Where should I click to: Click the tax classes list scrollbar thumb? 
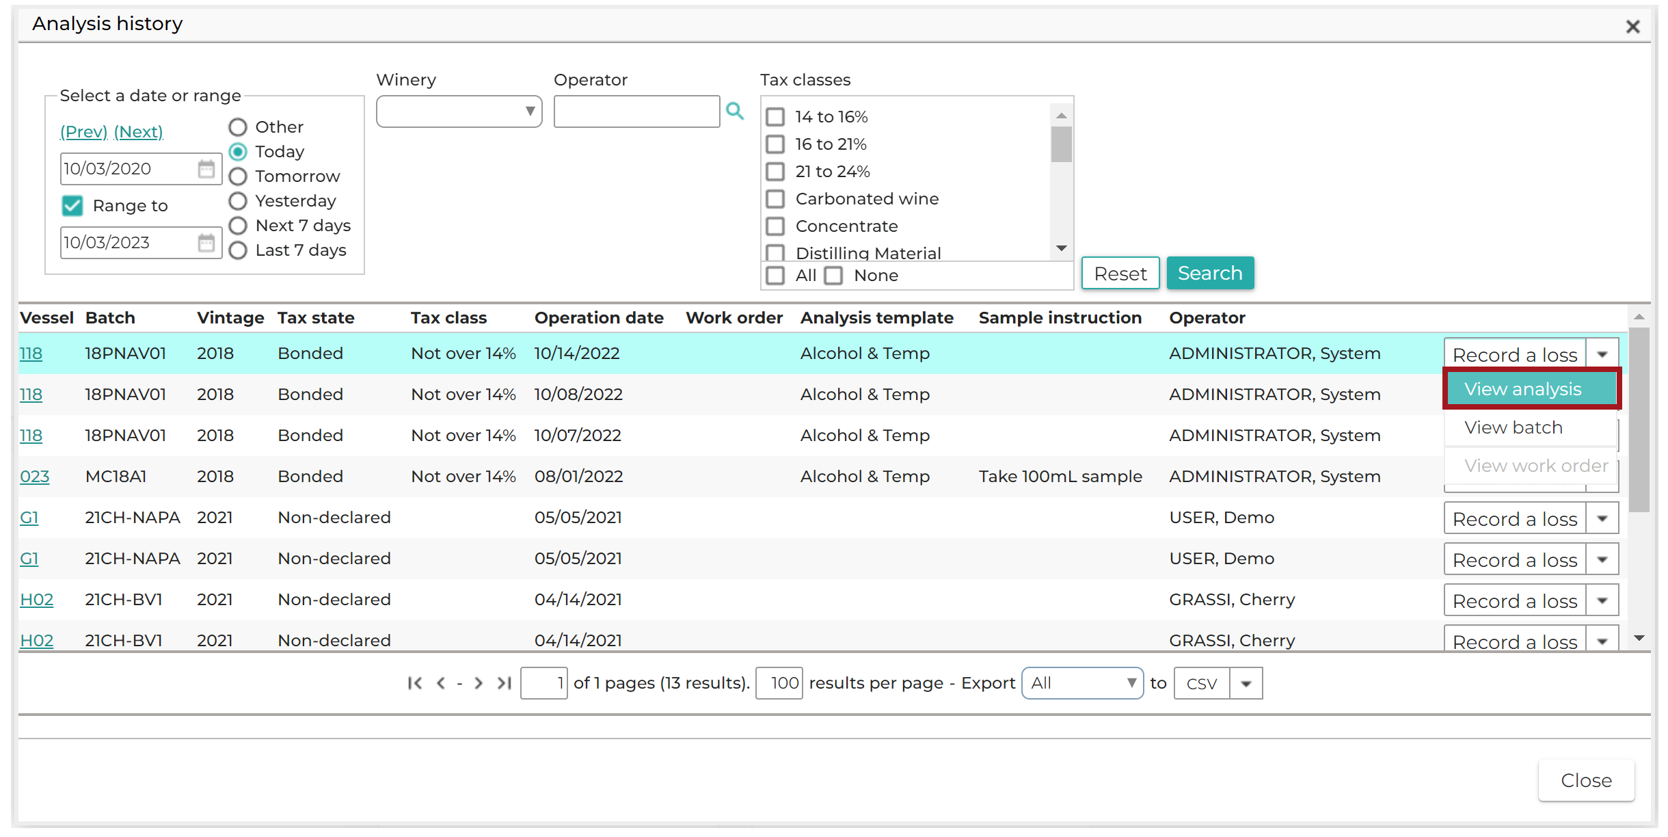point(1061,144)
